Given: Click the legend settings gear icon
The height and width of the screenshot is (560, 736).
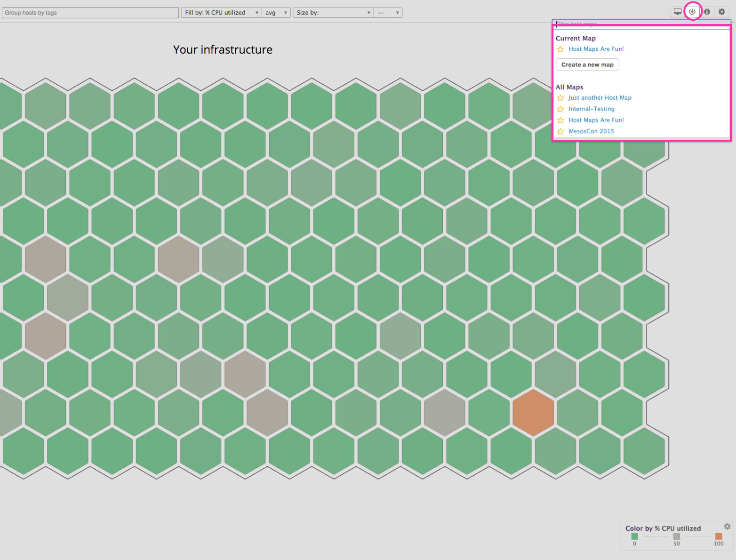Looking at the screenshot, I should 728,527.
